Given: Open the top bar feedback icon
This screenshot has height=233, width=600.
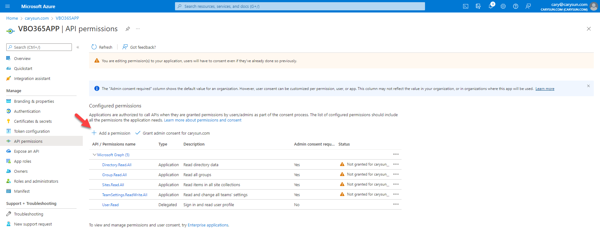Looking at the screenshot, I should (x=528, y=6).
